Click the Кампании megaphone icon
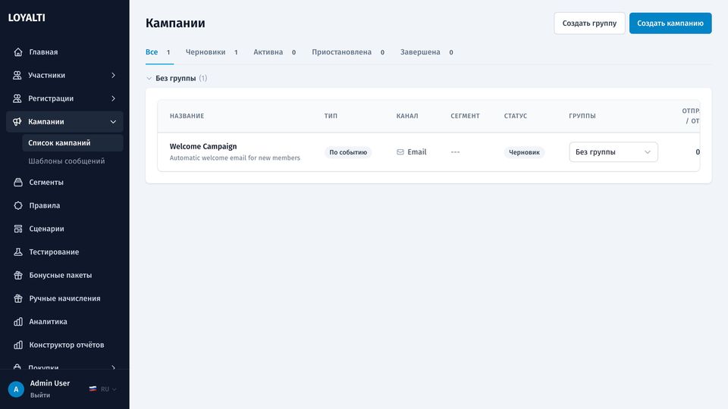The width and height of the screenshot is (728, 409). point(17,121)
